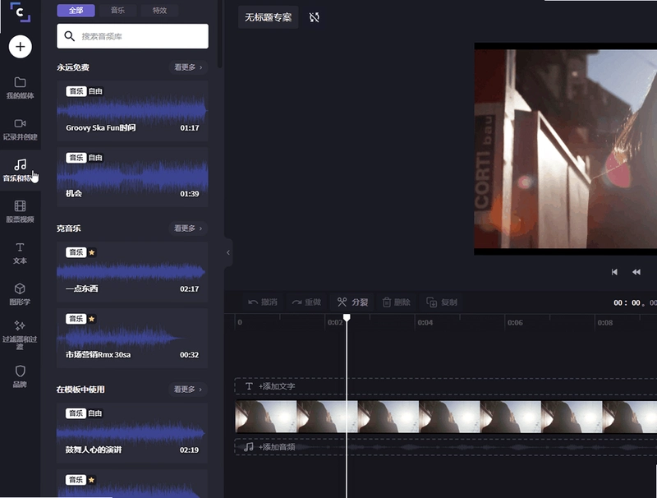
Task: Select 机会 audio track
Action: (132, 177)
